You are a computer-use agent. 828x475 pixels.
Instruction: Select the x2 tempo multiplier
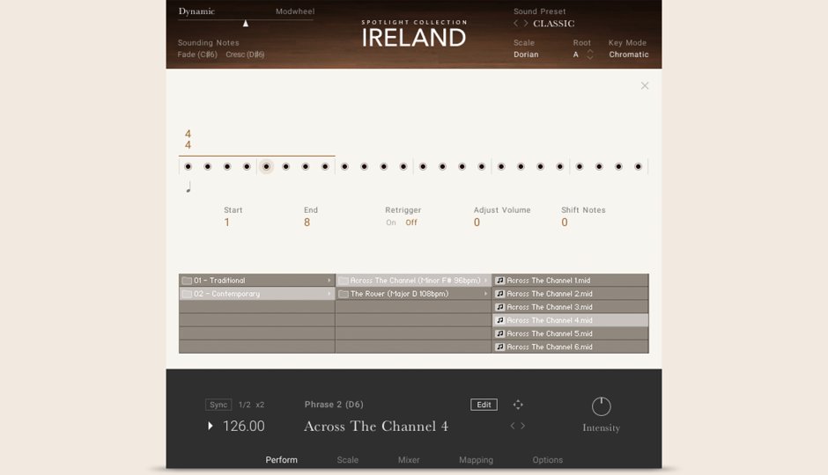coord(260,405)
